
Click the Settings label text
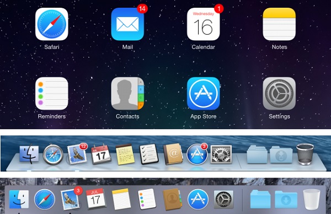[x=279, y=116]
